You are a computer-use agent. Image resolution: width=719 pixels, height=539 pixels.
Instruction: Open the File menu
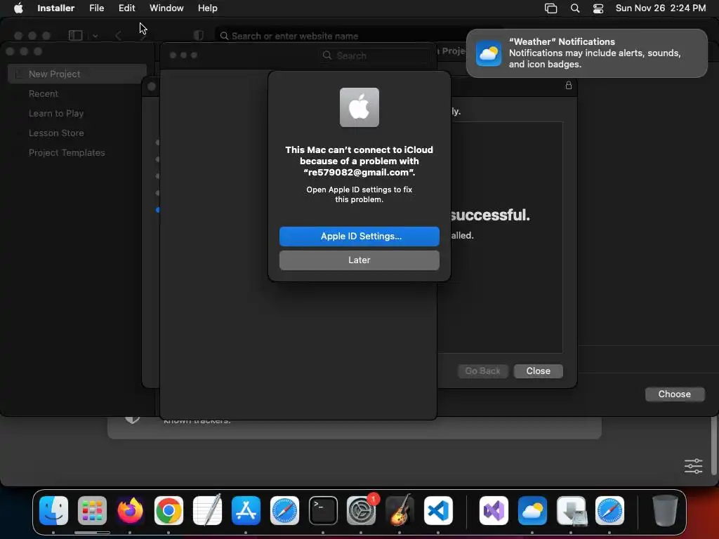pos(96,8)
